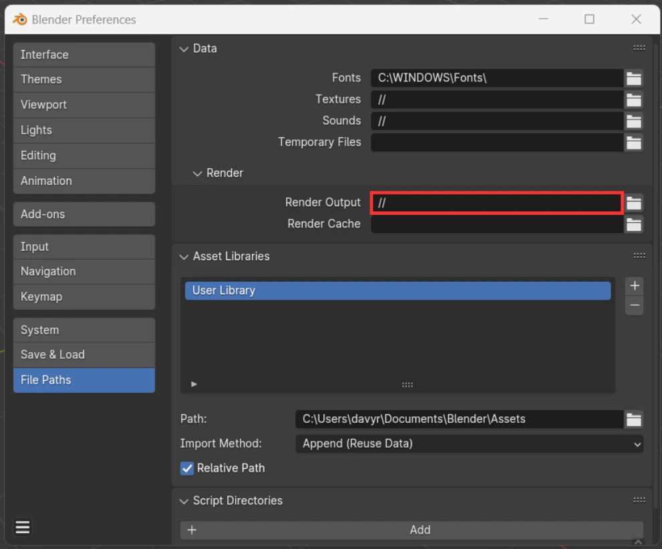Click plus icon in Add button
Viewport: 662px width, 549px height.
(192, 530)
